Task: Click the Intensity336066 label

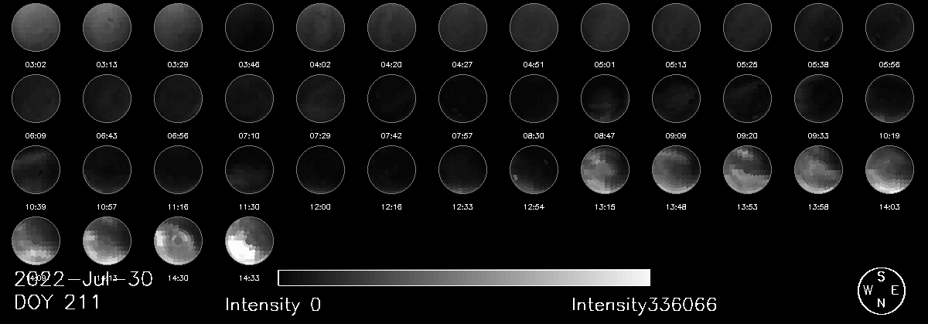Action: point(644,305)
